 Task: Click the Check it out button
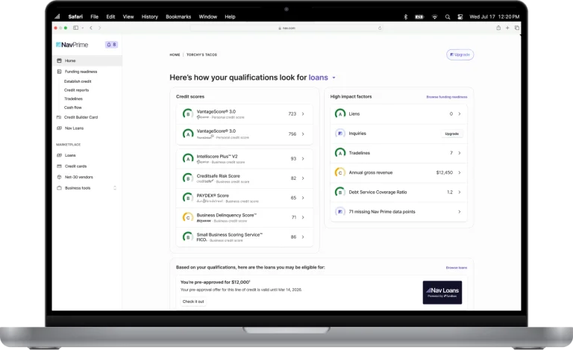click(x=193, y=301)
